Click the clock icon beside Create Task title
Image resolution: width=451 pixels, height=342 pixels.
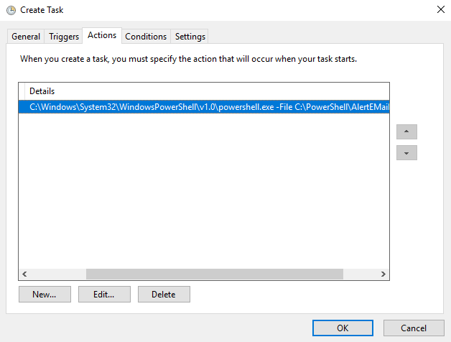tap(11, 10)
